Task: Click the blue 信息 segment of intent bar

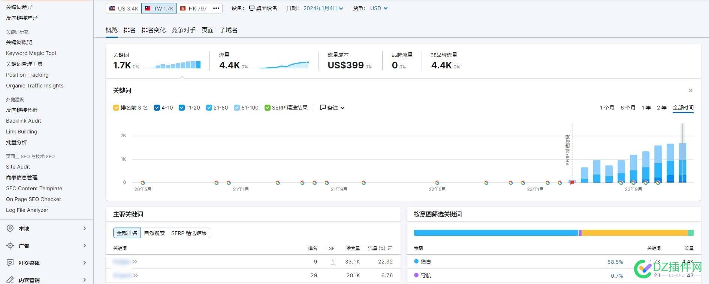Action: click(496, 233)
